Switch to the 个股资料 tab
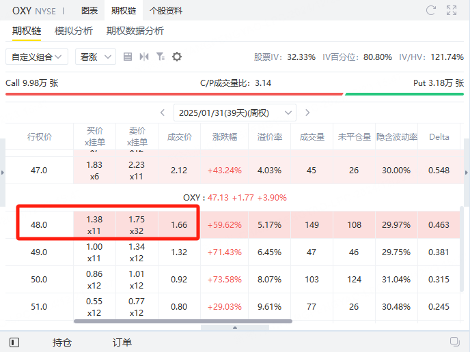 point(166,11)
